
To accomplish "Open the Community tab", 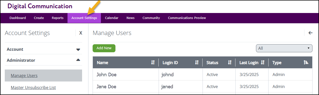I will click(151, 18).
